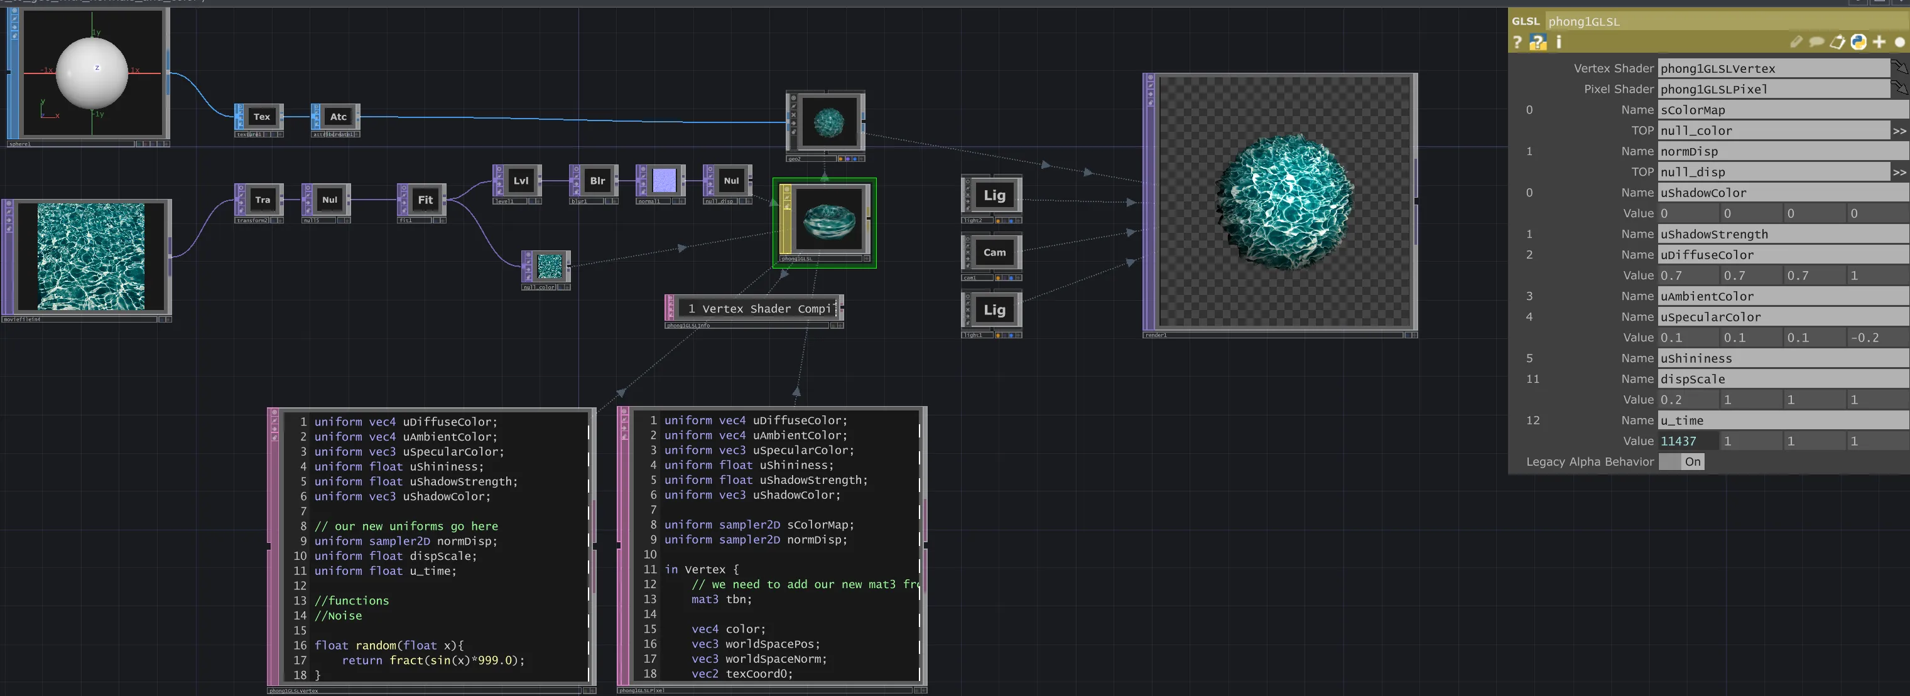Viewport: 1910px width, 696px height.
Task: Click the pencil edit icon
Action: click(1796, 42)
